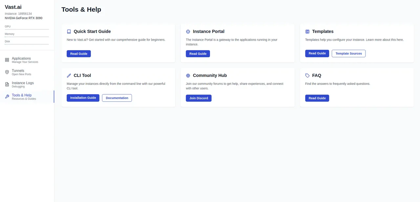View the CLI Documentation
Image resolution: width=420 pixels, height=202 pixels.
[117, 98]
